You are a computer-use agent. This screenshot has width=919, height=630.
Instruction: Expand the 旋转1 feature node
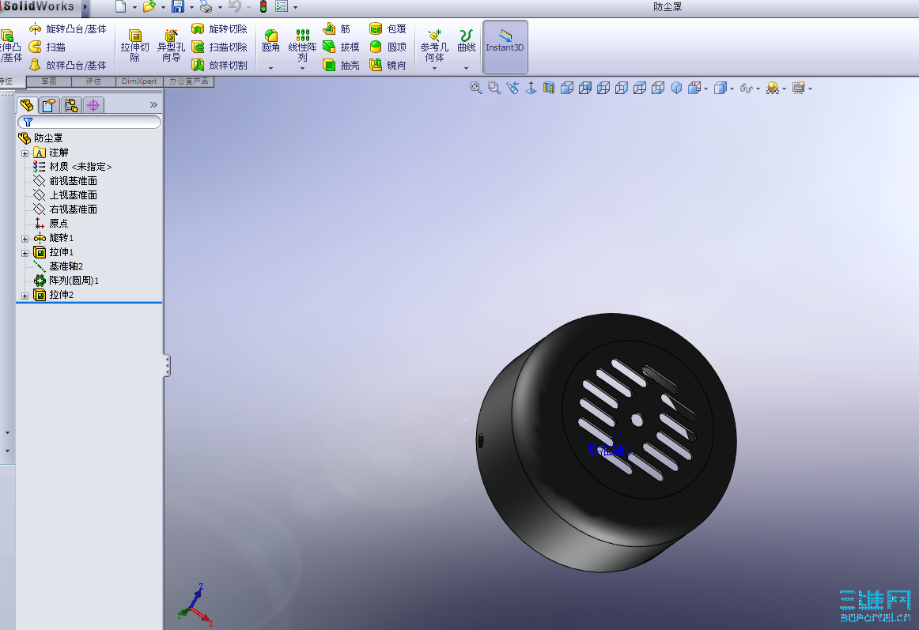click(25, 239)
